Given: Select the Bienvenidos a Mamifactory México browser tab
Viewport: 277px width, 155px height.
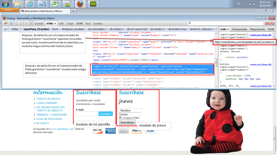Looking at the screenshot, I should click(45, 11).
